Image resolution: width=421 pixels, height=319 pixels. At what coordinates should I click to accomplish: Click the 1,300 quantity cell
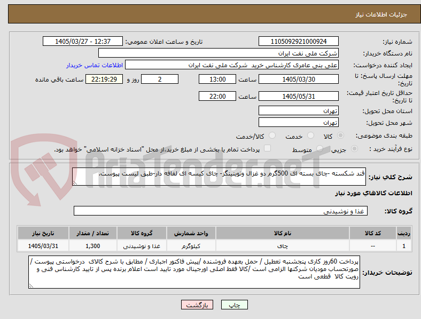92,246
